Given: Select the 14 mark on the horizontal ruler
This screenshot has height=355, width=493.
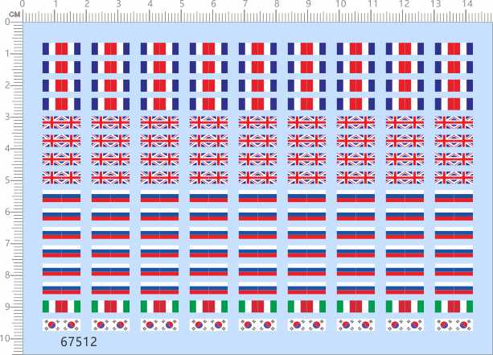Looking at the screenshot, I should [467, 4].
